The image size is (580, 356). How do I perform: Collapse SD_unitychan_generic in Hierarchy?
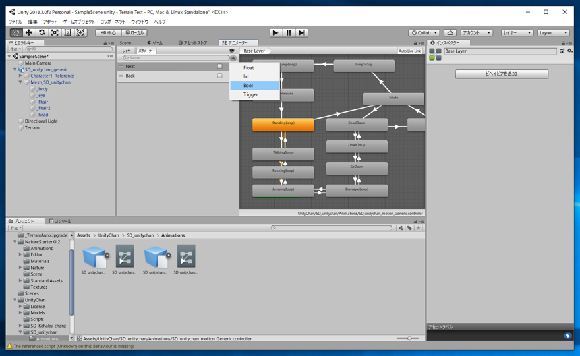coord(14,70)
